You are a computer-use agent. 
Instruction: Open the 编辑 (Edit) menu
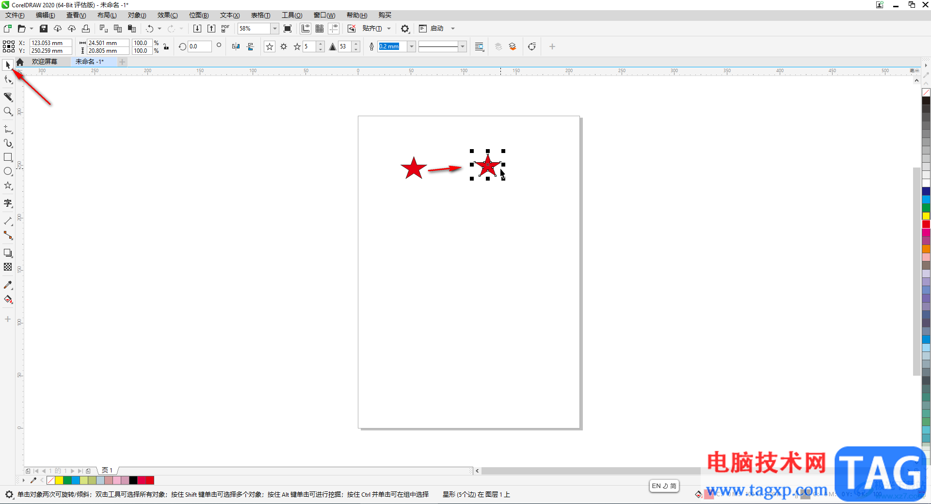tap(46, 15)
